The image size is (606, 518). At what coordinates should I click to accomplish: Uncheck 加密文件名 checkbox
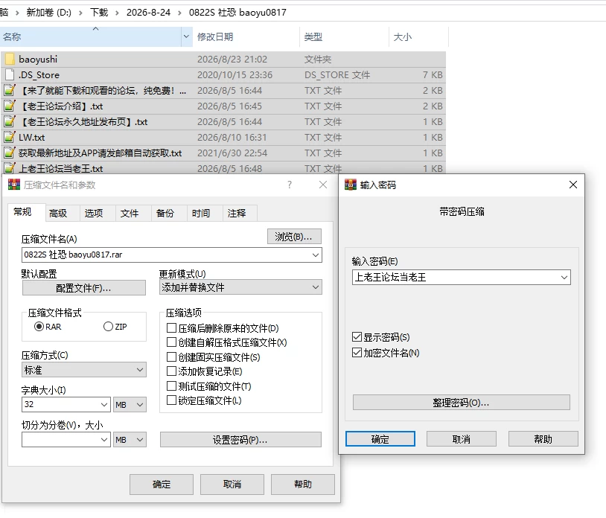point(357,352)
